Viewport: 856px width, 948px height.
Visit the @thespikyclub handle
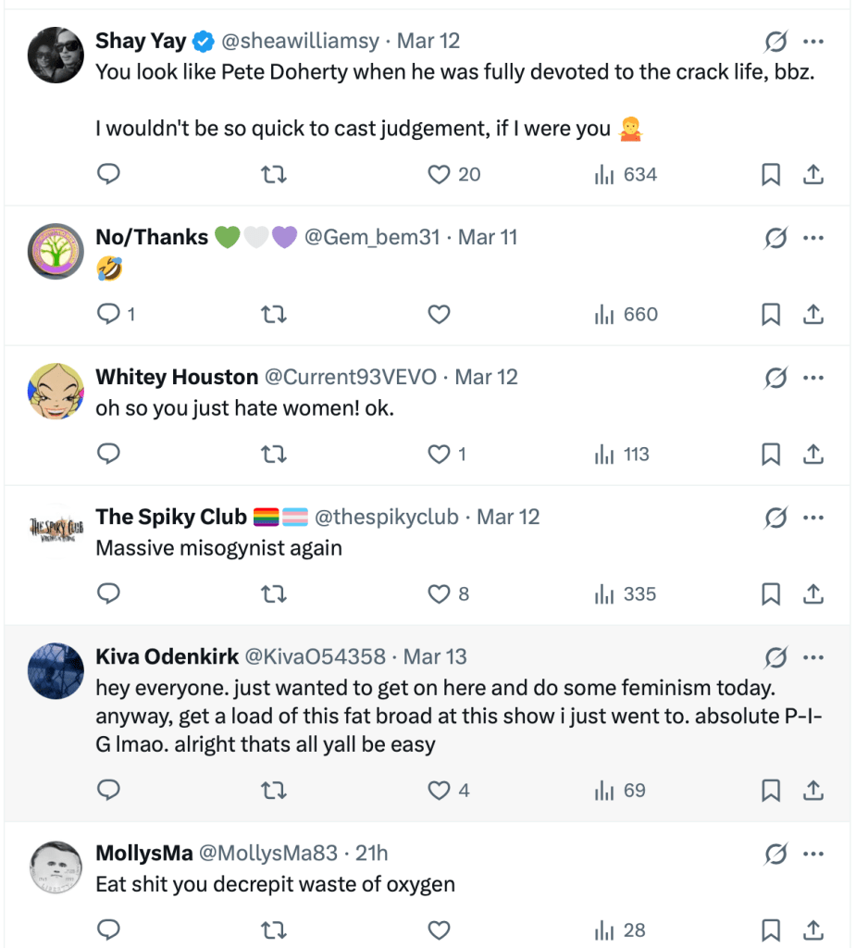tap(387, 518)
